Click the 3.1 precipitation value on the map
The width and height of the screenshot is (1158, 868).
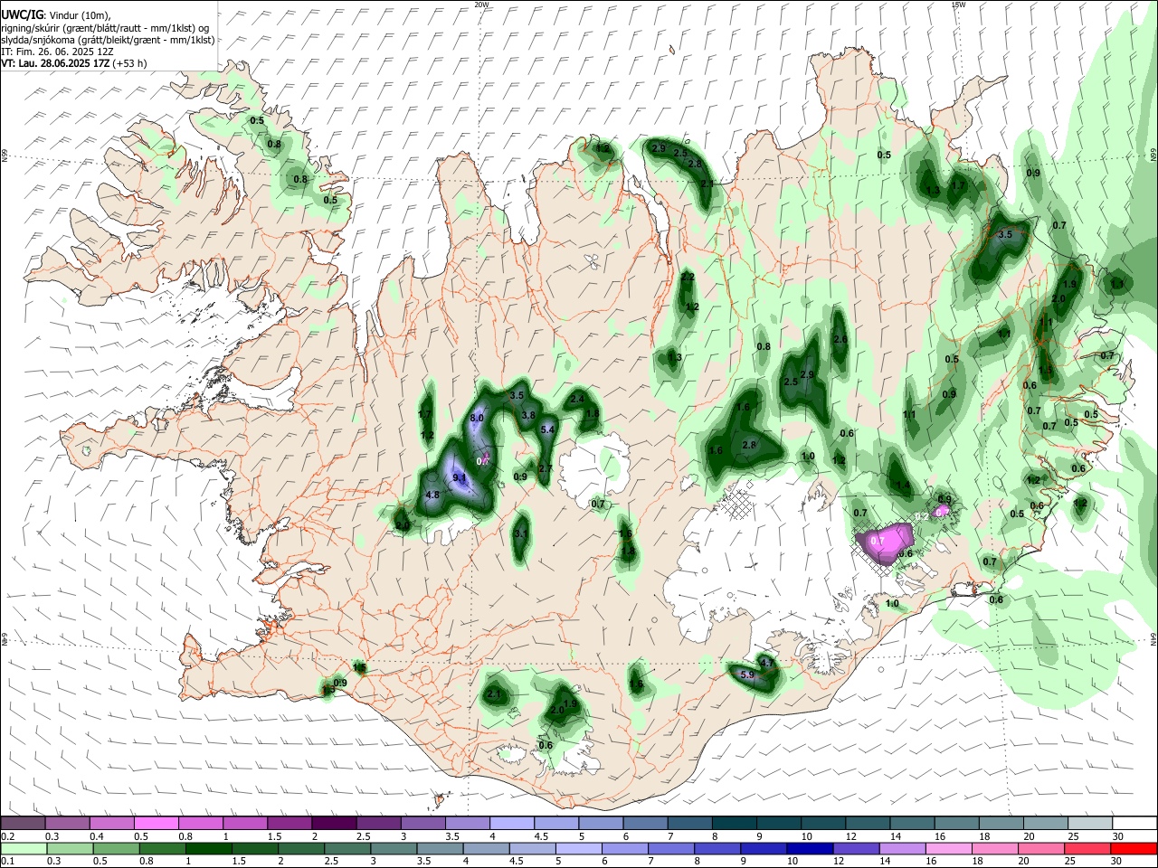[x=520, y=533]
